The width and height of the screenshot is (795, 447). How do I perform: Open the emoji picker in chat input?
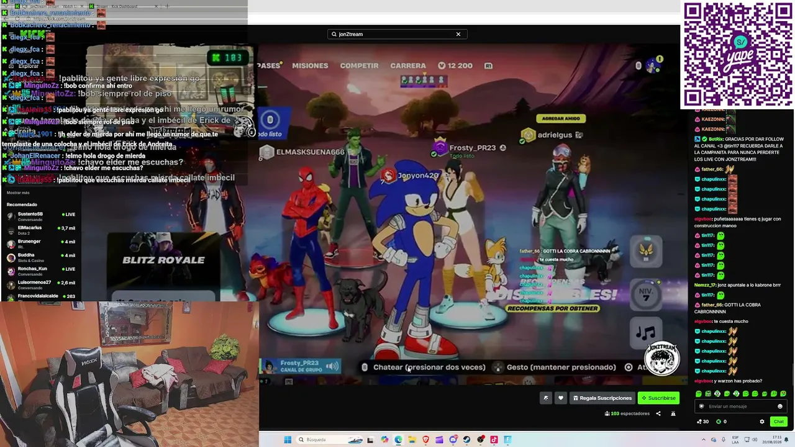(780, 407)
